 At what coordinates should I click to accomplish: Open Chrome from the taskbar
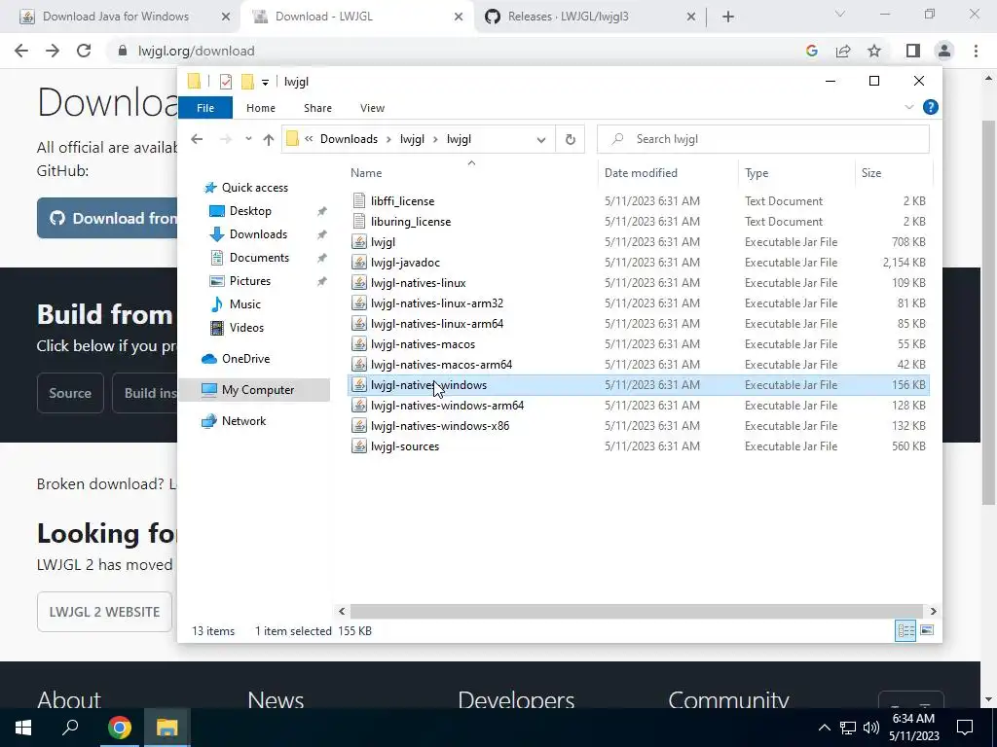pyautogui.click(x=119, y=728)
